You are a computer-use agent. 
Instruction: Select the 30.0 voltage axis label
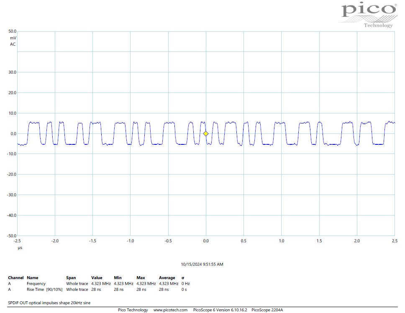[13, 72]
